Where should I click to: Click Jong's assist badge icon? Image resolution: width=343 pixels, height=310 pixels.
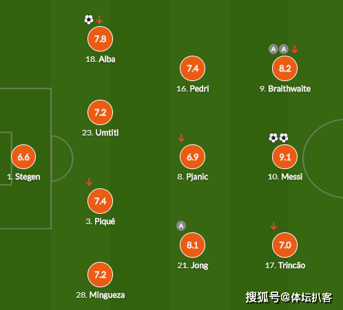pyautogui.click(x=181, y=226)
